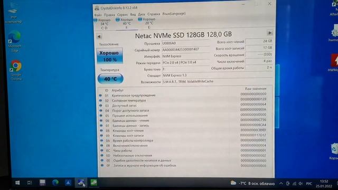Click the power-on count value 4 раз
338x190 pixels.
[259, 61]
